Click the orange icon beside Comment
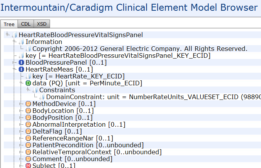 [x=28, y=159]
